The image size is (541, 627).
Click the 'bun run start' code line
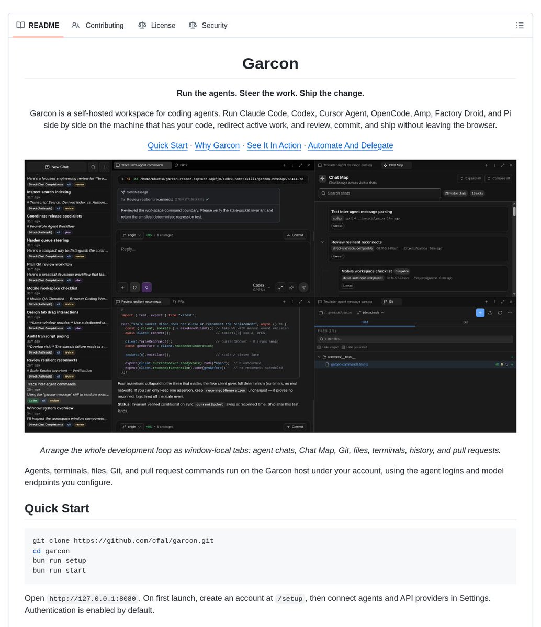tap(59, 571)
